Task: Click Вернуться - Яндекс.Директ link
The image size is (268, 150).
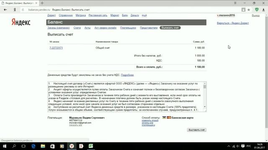Action: (x=233, y=23)
